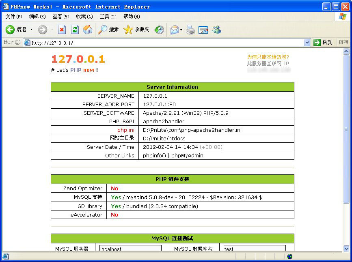Click the Print icon in the toolbar
Image resolution: width=352 pixels, height=262 pixels.
click(190, 30)
